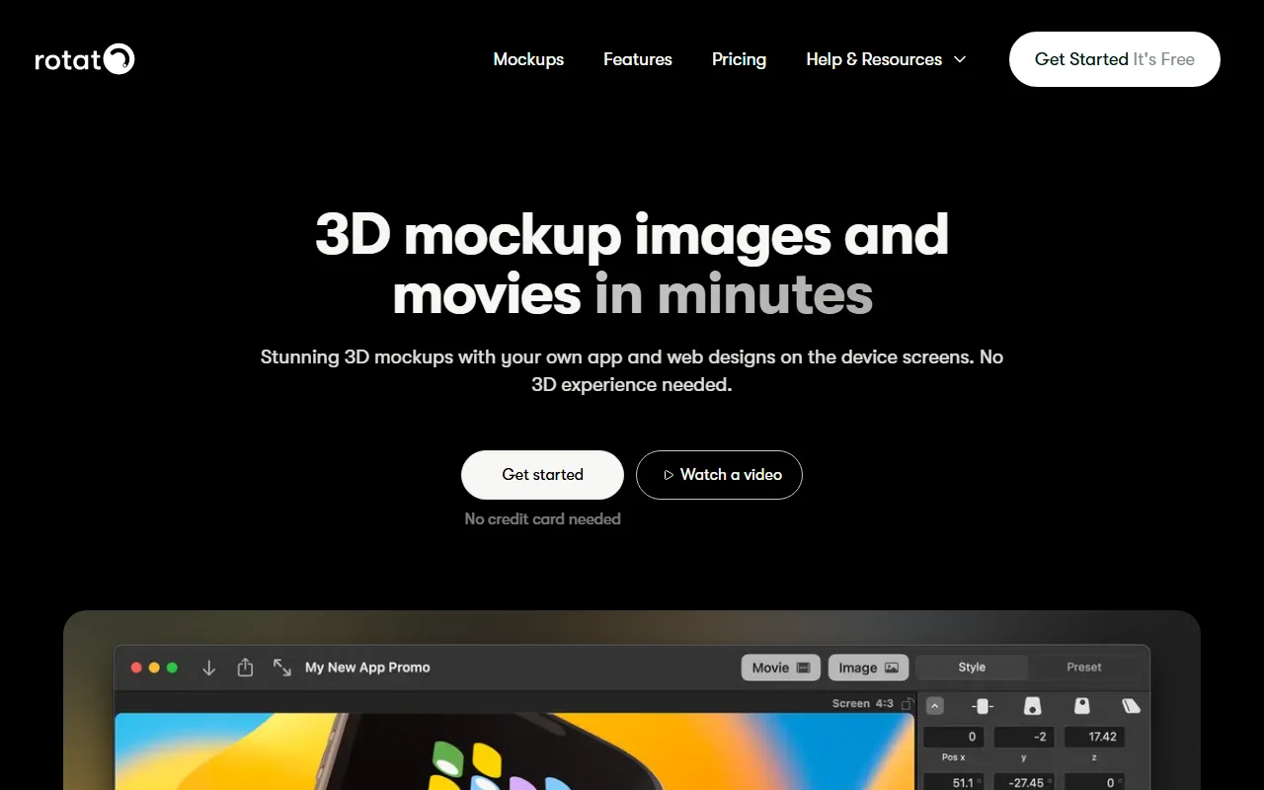Select the device tilted-back view icon
This screenshot has height=790, width=1264.
tap(1032, 706)
